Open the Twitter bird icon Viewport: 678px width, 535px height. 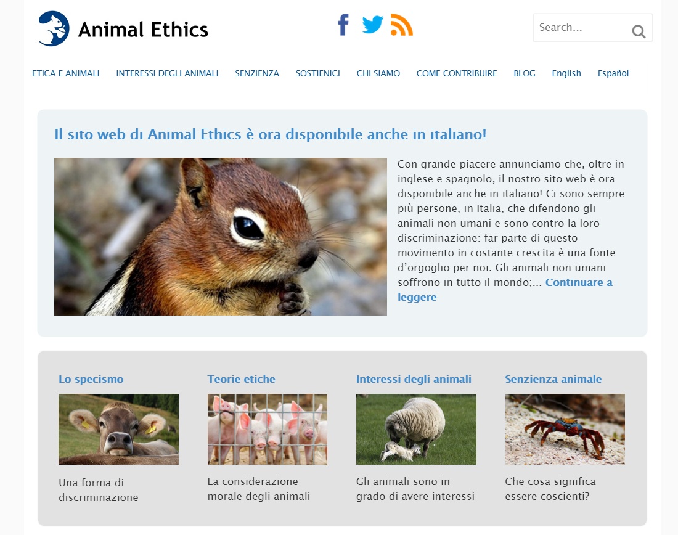tap(373, 25)
